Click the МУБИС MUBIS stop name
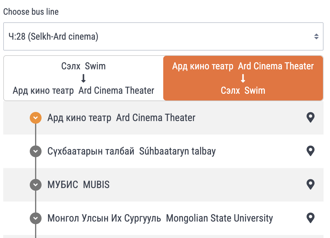Viewport: 330px width, 238px height. click(78, 185)
